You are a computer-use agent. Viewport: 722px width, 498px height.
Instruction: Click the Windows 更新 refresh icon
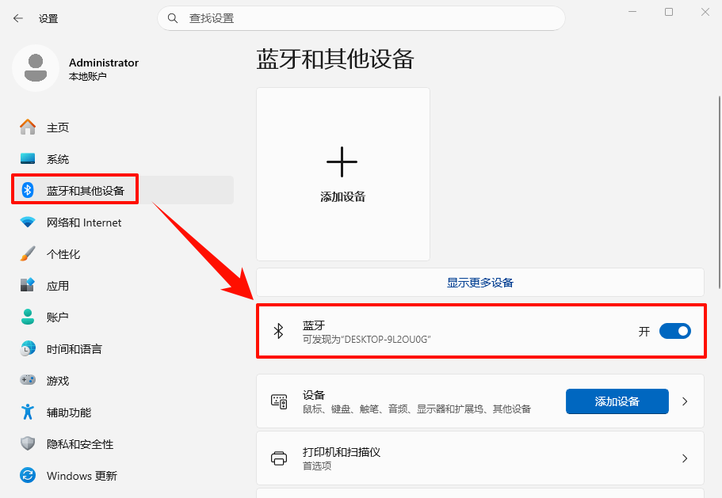[x=28, y=475]
